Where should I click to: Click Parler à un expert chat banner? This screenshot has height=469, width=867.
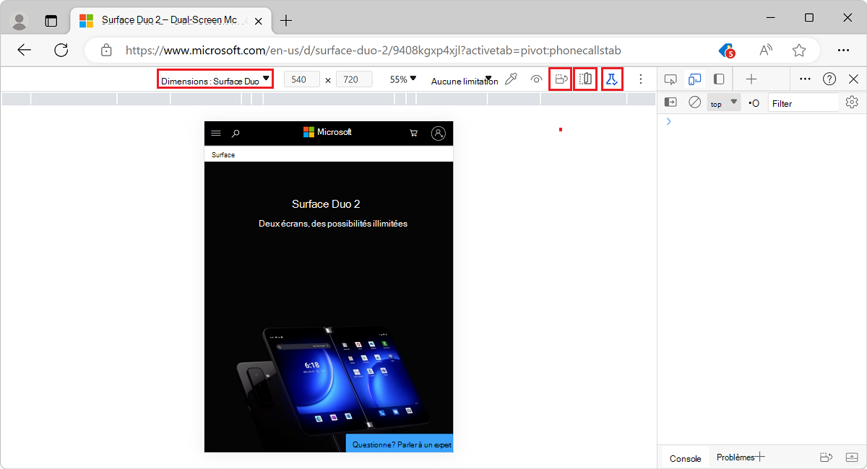(400, 443)
